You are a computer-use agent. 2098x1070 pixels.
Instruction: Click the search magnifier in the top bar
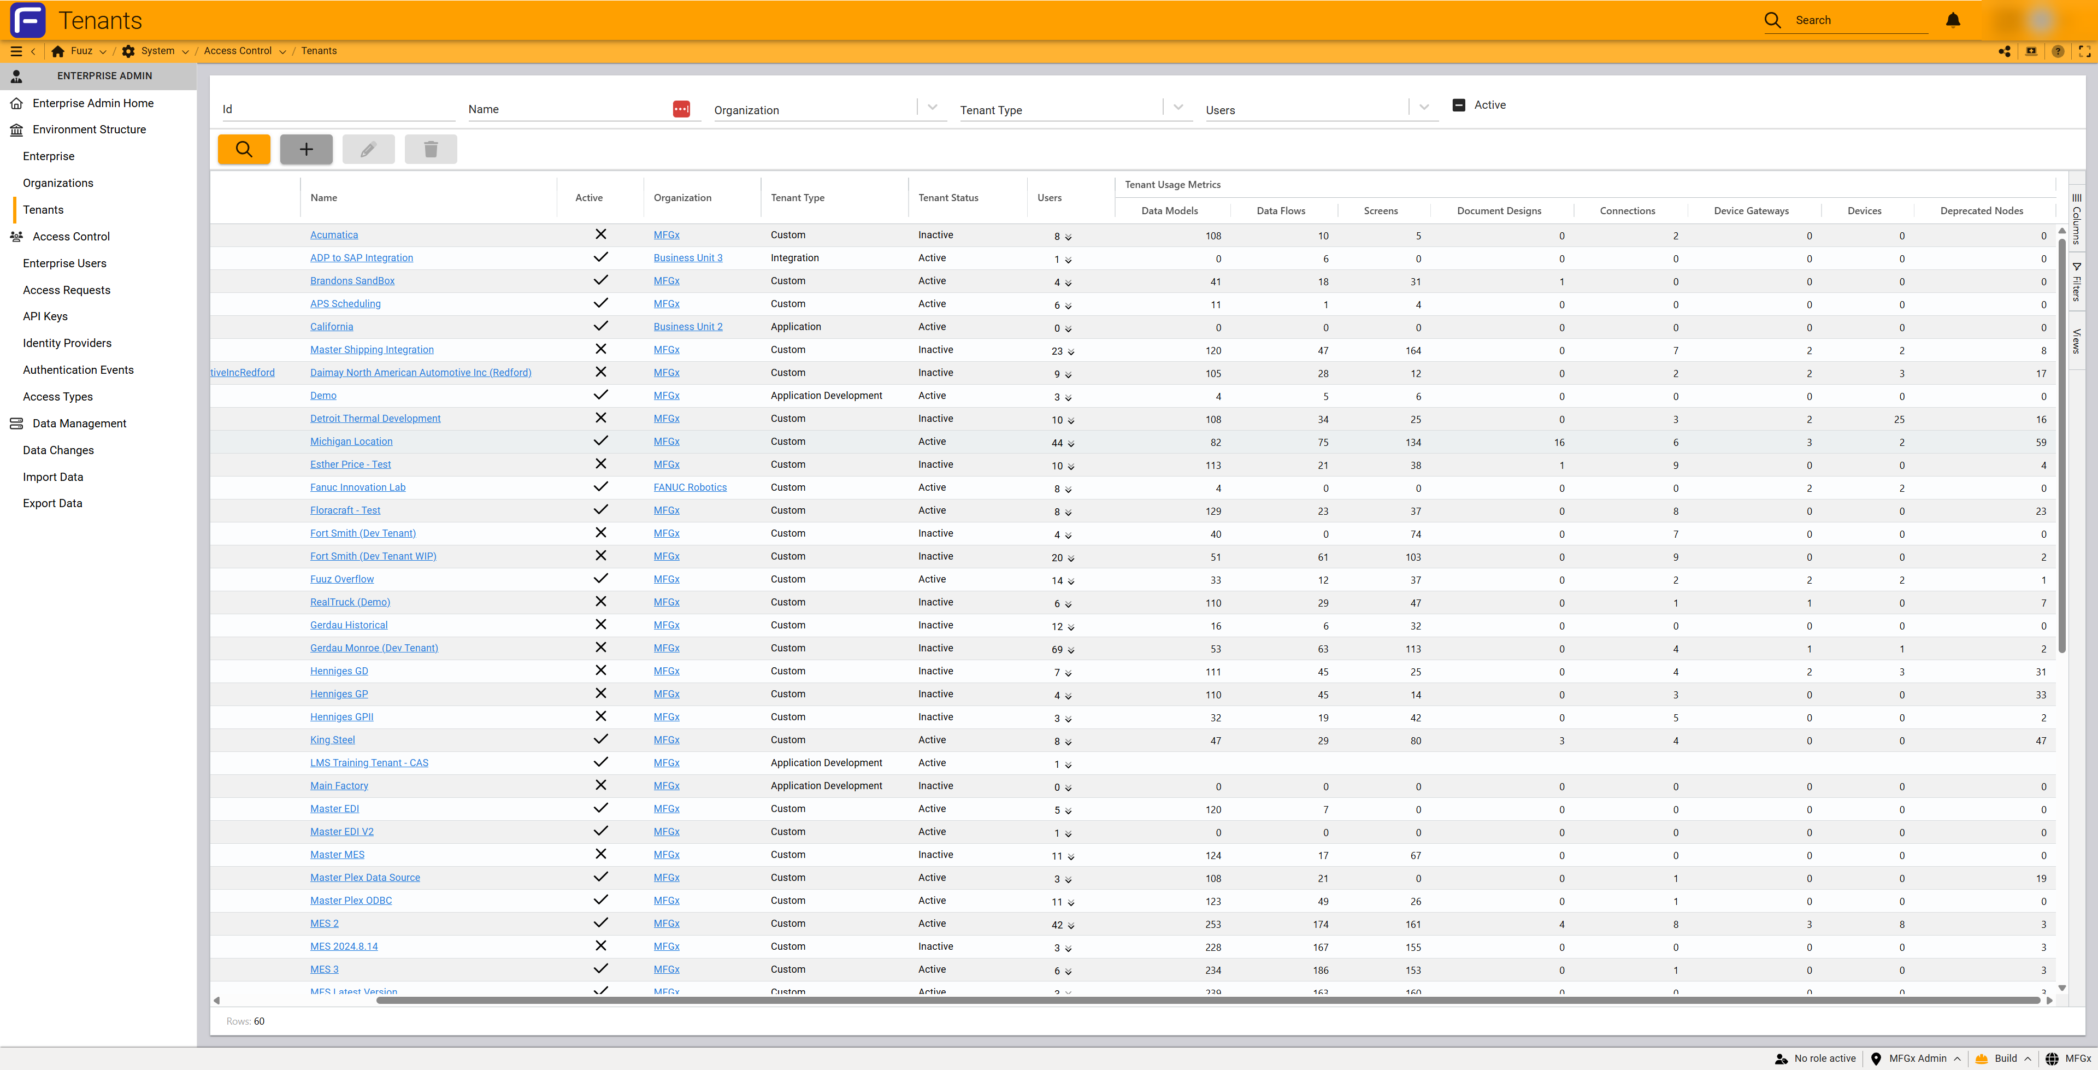1772,20
